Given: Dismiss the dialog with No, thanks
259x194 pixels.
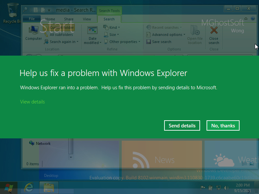Looking at the screenshot, I should 223,125.
